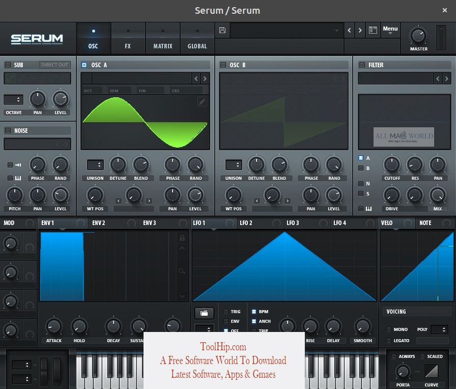
Task: Click OSC A warp mode left arrow
Action: (119, 201)
